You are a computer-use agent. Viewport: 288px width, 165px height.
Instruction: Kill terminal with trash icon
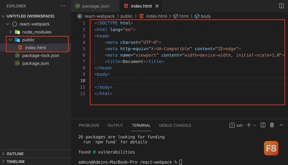tap(272, 125)
